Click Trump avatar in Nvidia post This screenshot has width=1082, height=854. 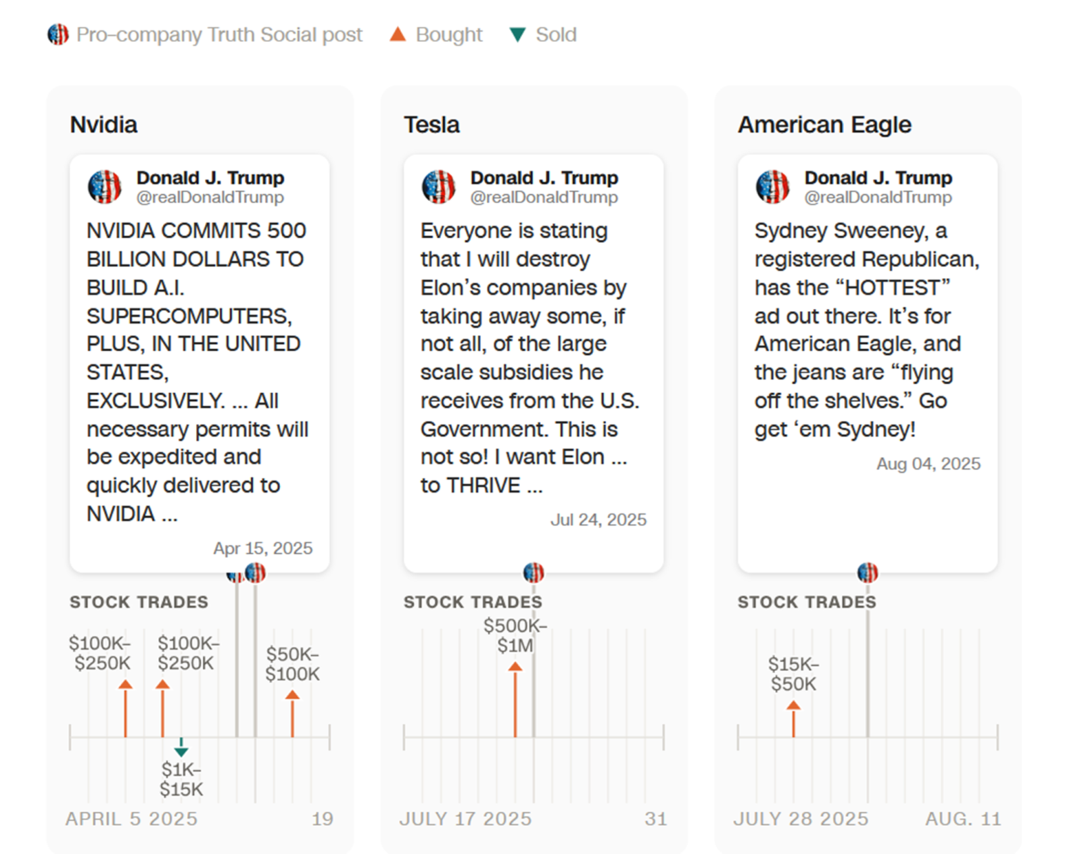coord(105,187)
